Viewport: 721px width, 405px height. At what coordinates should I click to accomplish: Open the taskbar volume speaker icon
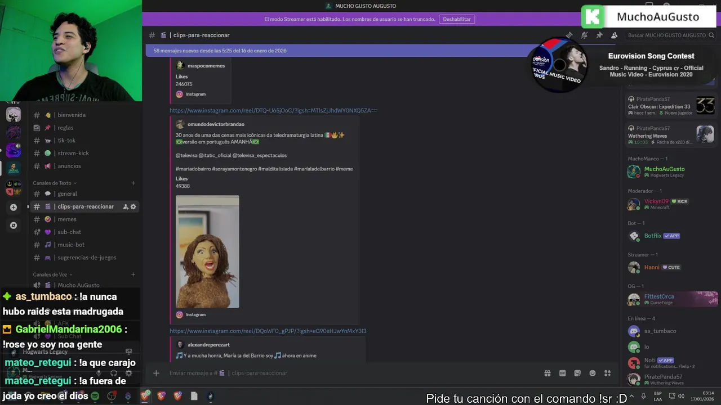click(x=681, y=396)
